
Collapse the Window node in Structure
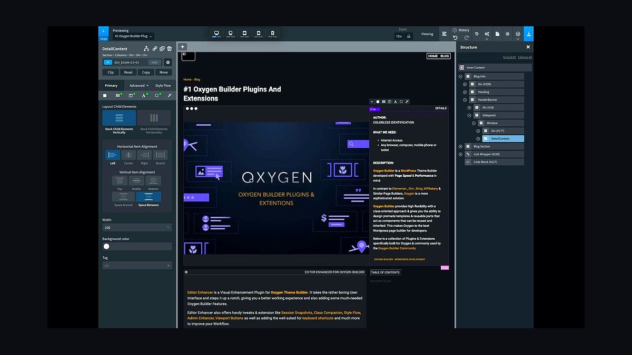(473, 123)
